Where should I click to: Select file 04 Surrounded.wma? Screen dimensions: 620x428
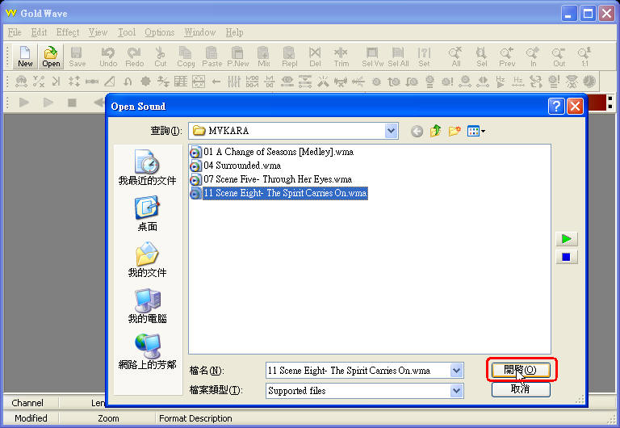tap(242, 166)
